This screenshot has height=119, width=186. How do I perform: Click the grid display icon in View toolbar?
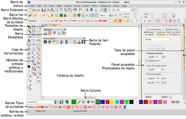point(92,15)
